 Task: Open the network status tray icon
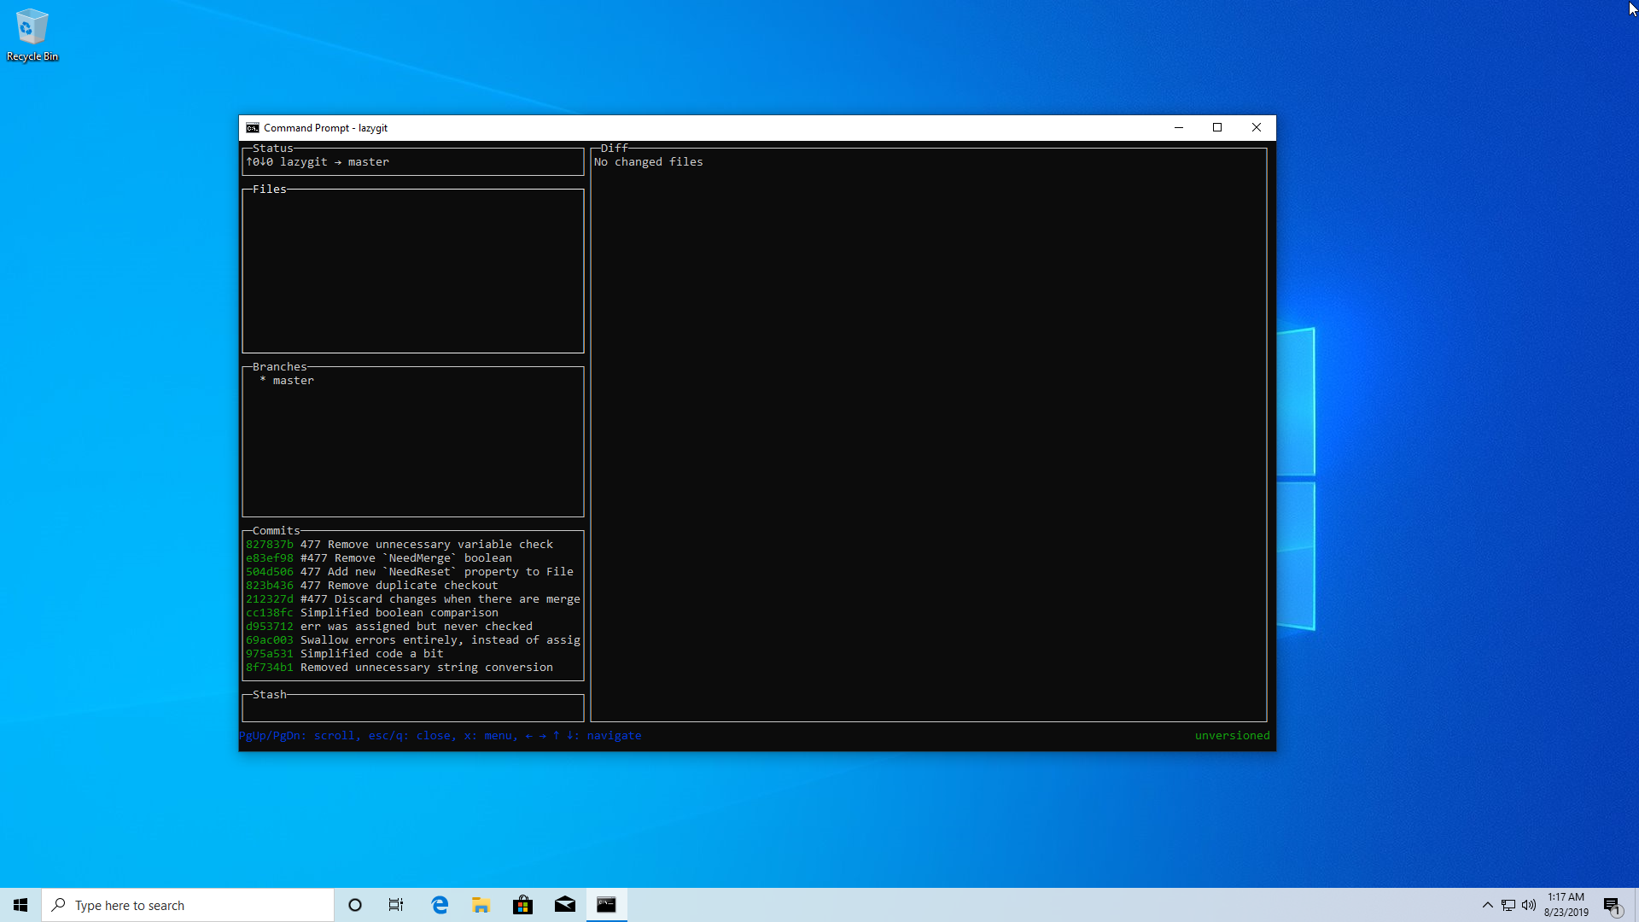1508,905
